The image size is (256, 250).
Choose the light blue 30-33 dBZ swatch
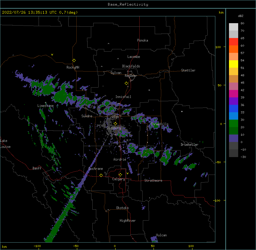click(x=233, y=116)
